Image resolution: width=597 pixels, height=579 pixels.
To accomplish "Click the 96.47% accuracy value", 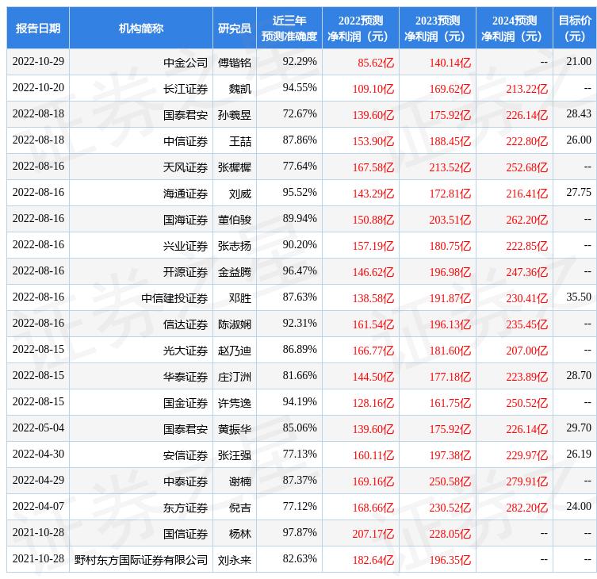I will pyautogui.click(x=300, y=270).
